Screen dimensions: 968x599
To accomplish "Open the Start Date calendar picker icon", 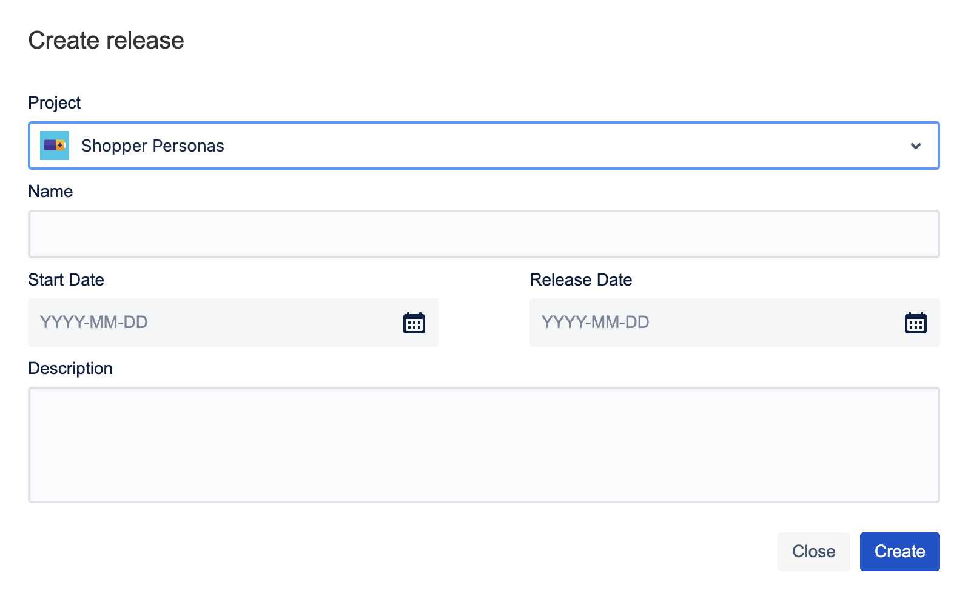I will coord(414,323).
